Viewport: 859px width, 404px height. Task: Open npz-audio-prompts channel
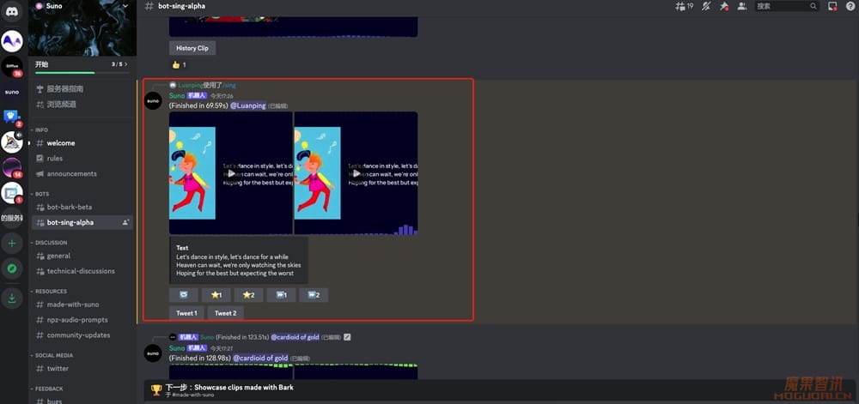[x=82, y=320]
